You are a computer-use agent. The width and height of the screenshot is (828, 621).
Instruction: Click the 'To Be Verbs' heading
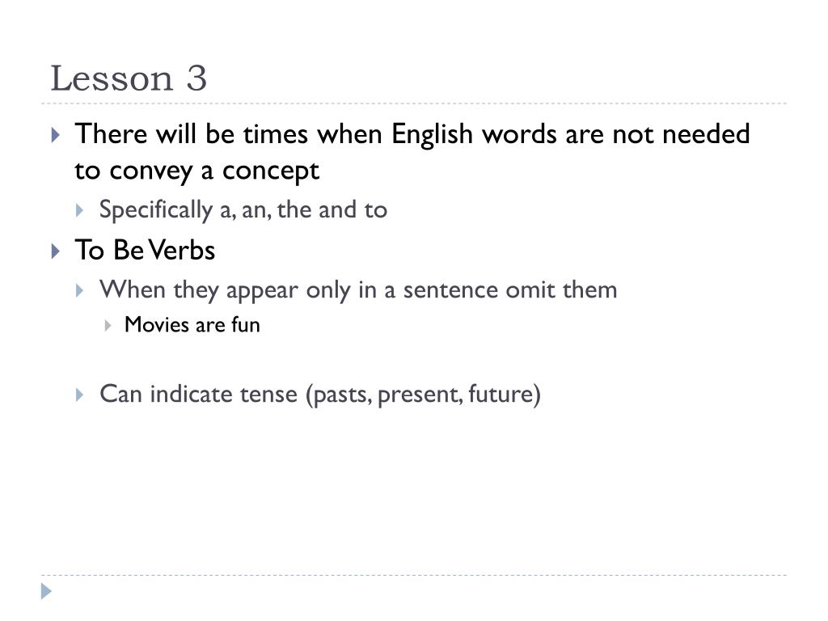(x=146, y=250)
